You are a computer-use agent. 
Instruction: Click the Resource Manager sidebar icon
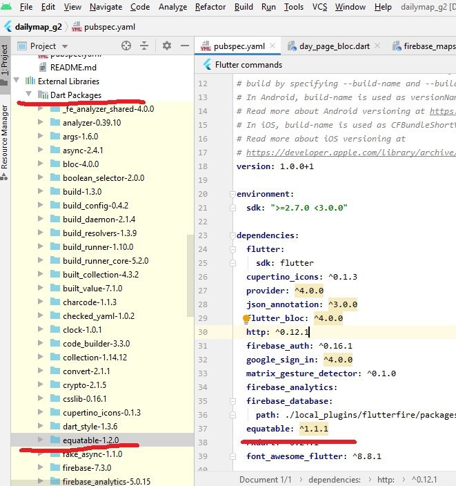tap(4, 177)
